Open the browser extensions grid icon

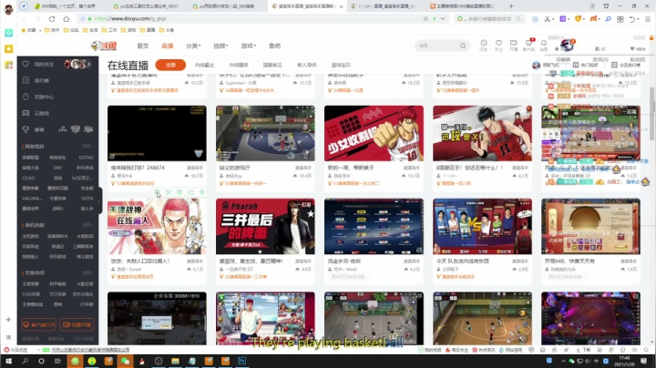coord(620,19)
